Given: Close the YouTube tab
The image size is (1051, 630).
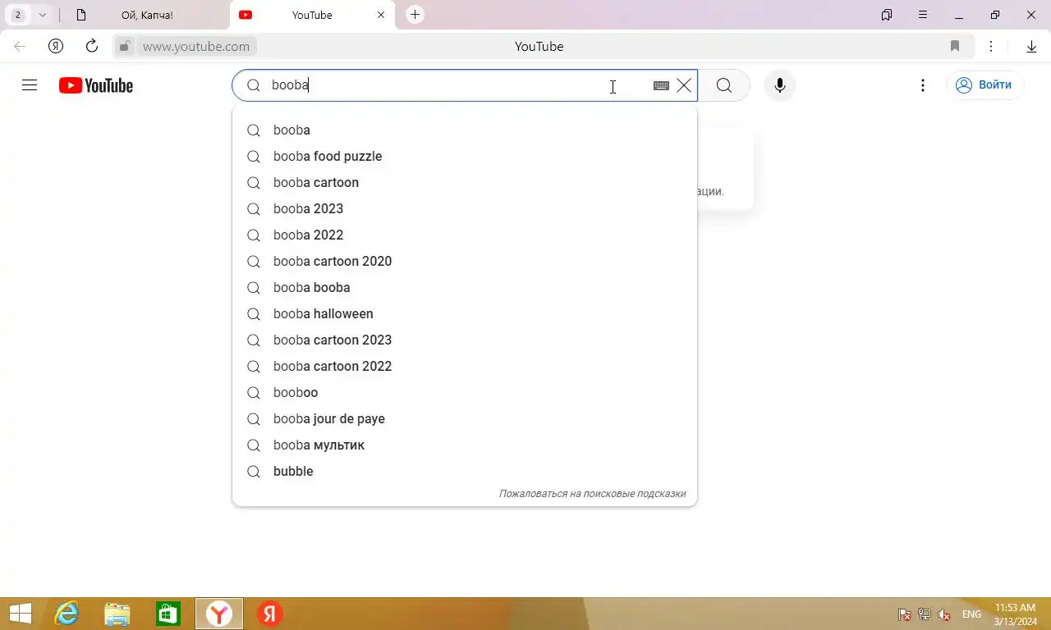Looking at the screenshot, I should click(381, 15).
